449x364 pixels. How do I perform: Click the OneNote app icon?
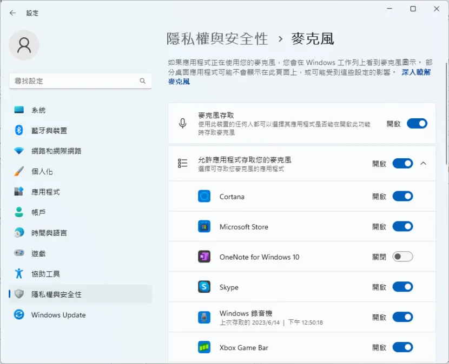point(204,257)
